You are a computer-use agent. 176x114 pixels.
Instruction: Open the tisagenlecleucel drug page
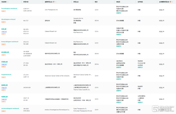click(x=6, y=74)
